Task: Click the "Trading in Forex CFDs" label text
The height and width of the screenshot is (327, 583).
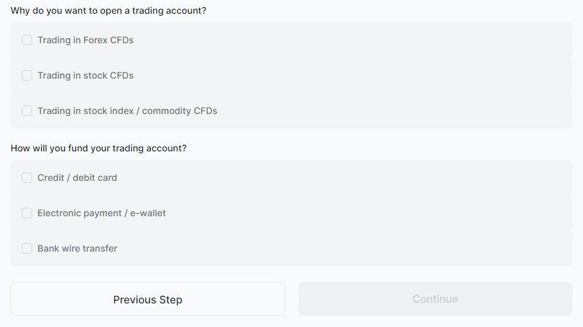Action: pyautogui.click(x=85, y=40)
